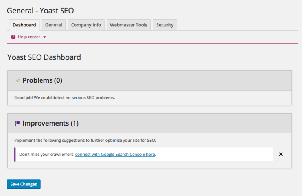Screen dimensions: 302x196
Task: Go to the Company Info tab
Action: (x=86, y=25)
